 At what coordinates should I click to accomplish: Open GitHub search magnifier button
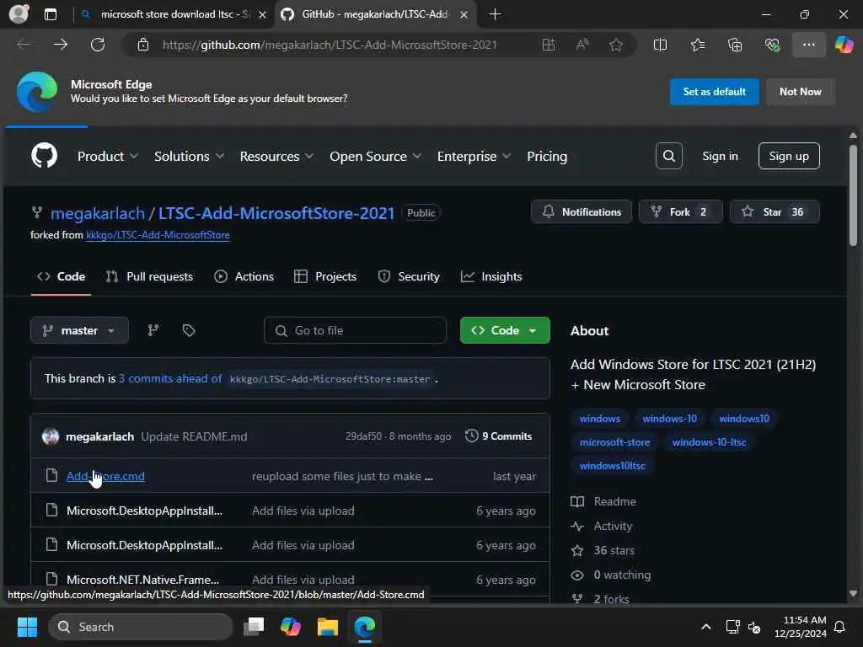pyautogui.click(x=668, y=156)
